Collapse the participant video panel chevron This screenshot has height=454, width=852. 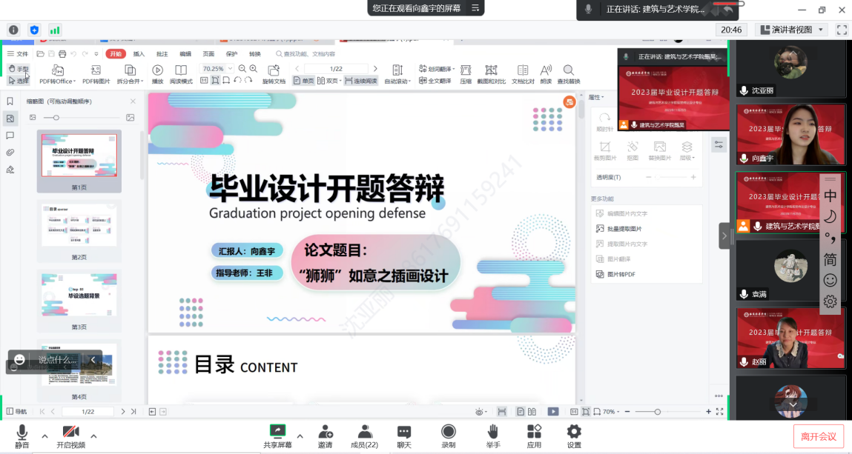(724, 236)
